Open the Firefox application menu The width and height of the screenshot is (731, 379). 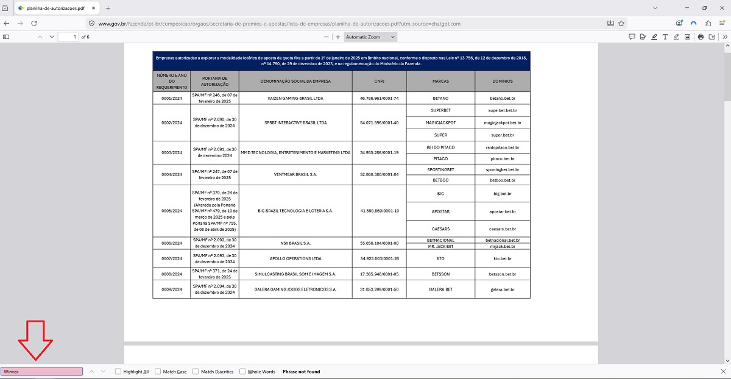[722, 23]
